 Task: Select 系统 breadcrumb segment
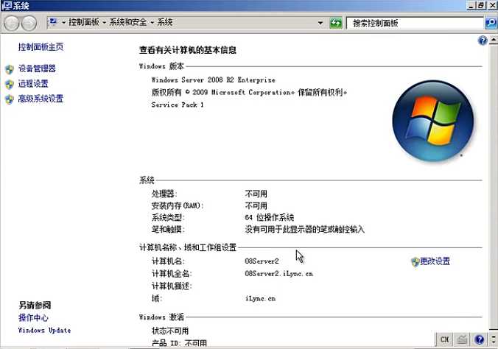165,22
